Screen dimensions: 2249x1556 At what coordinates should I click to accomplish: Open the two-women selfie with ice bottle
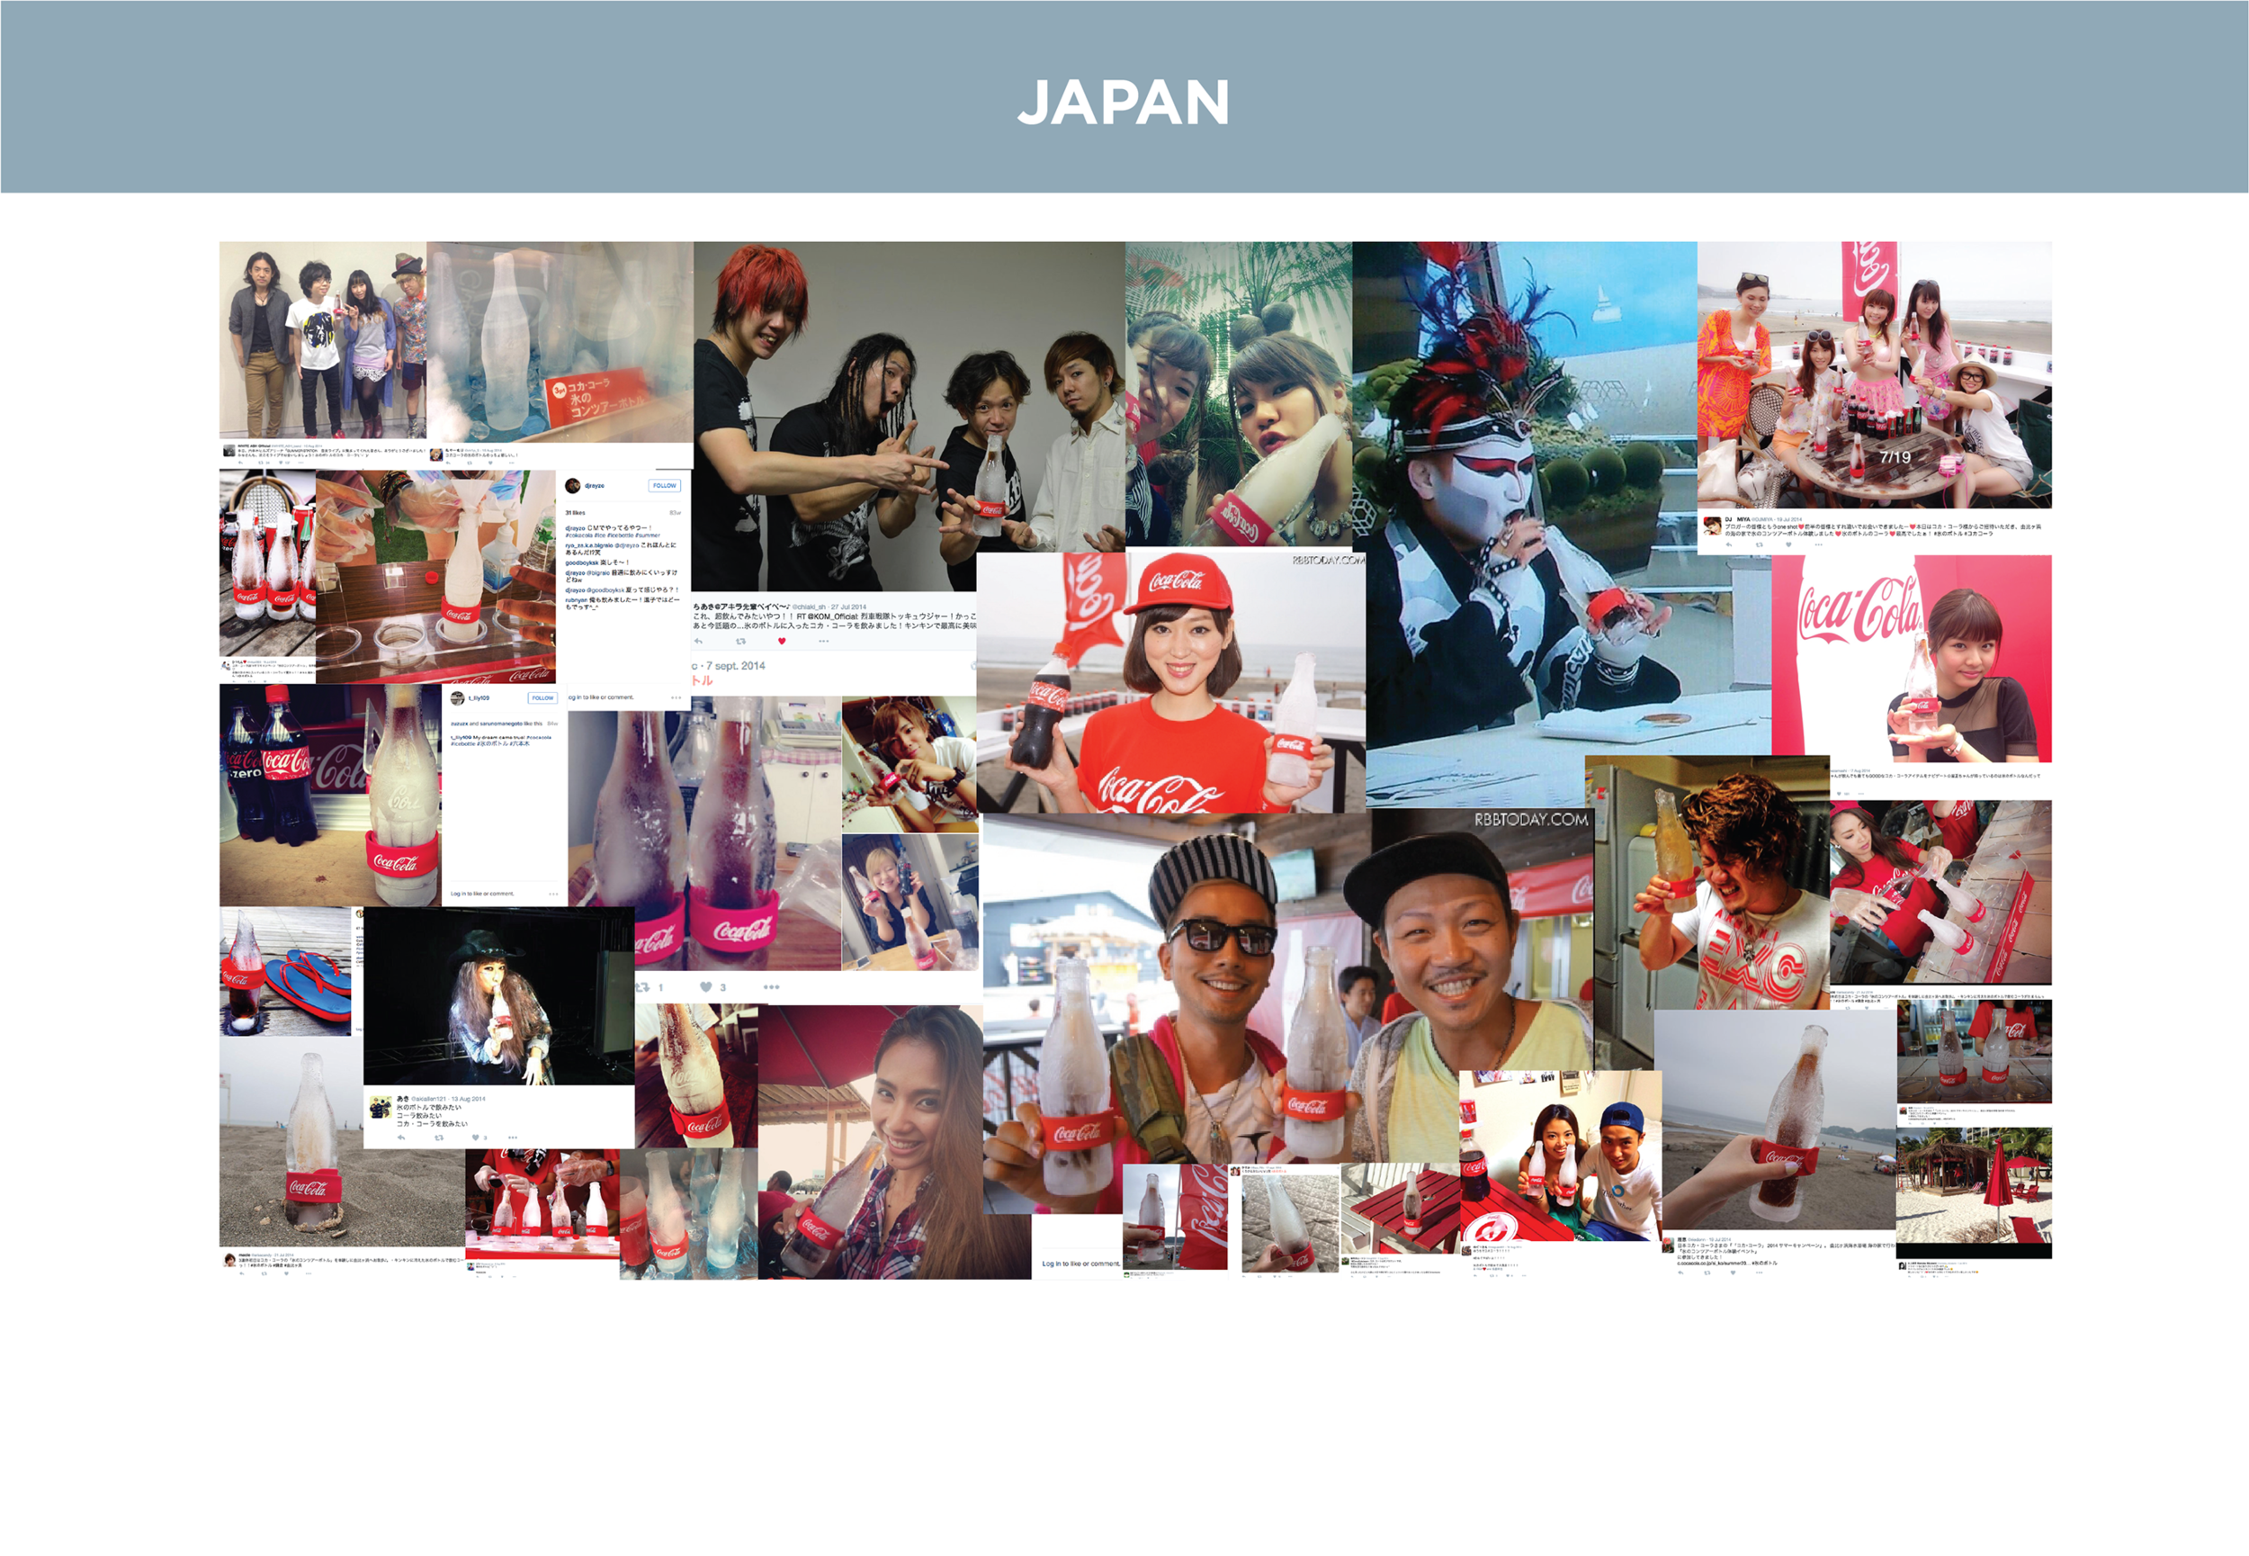[x=1239, y=394]
